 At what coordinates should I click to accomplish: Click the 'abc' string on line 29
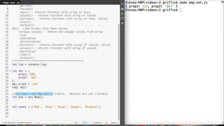[34, 78]
